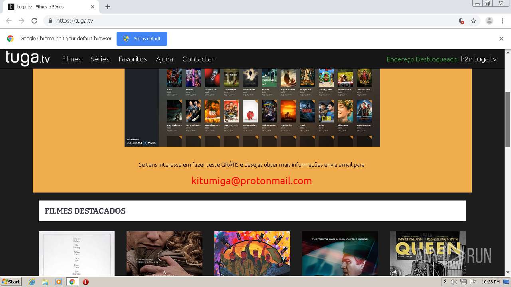The image size is (511, 287).
Task: Dismiss the default browser notification bar
Action: (x=501, y=39)
